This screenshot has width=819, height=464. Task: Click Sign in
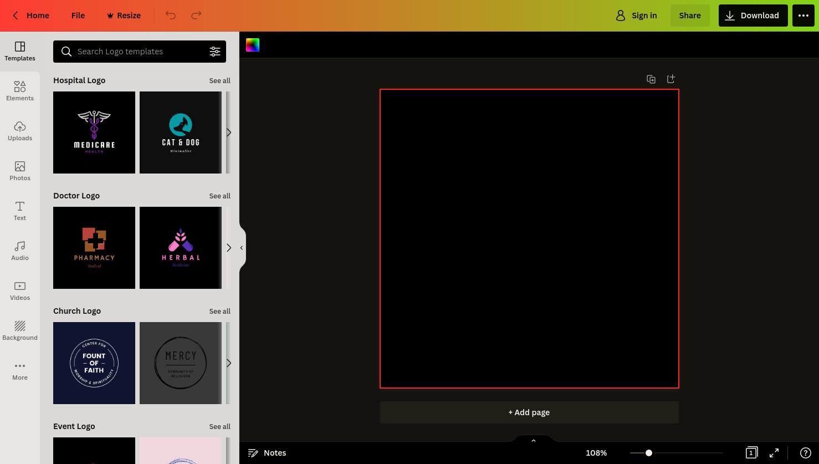[637, 16]
